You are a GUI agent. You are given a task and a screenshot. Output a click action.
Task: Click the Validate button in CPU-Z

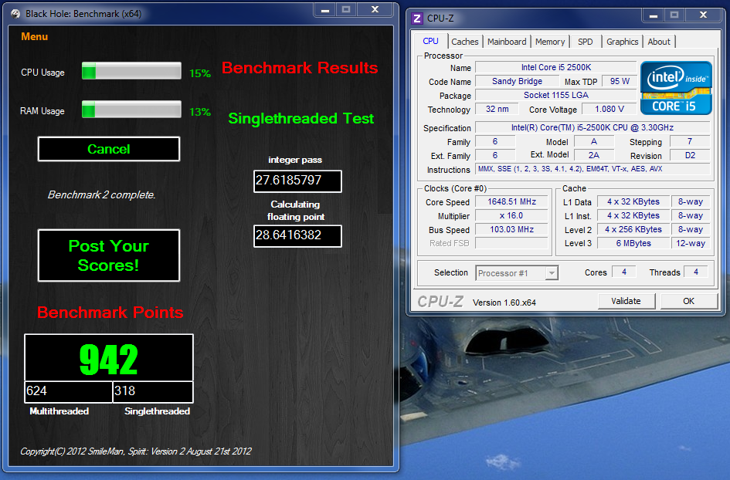[626, 301]
